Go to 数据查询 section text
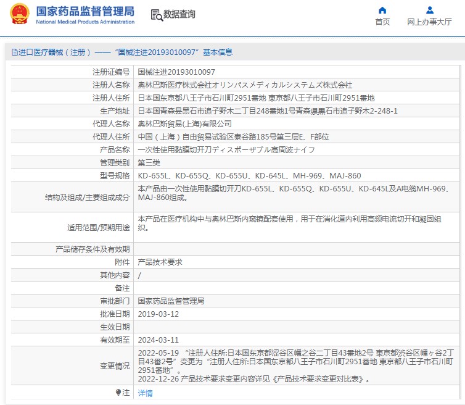465x405 pixels. 179,14
